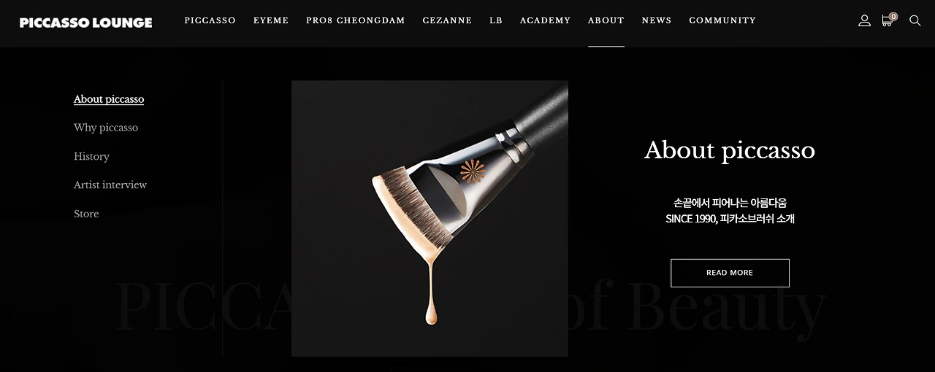Viewport: 935px width, 372px height.
Task: Open the COMMUNITY menu
Action: coord(722,20)
